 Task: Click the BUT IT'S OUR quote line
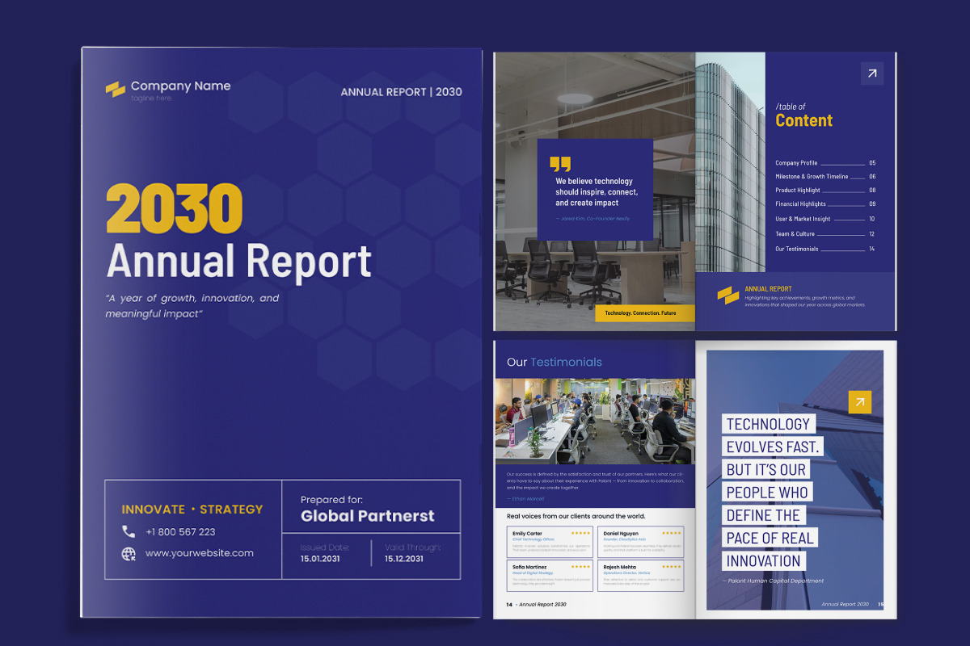pyautogui.click(x=766, y=469)
